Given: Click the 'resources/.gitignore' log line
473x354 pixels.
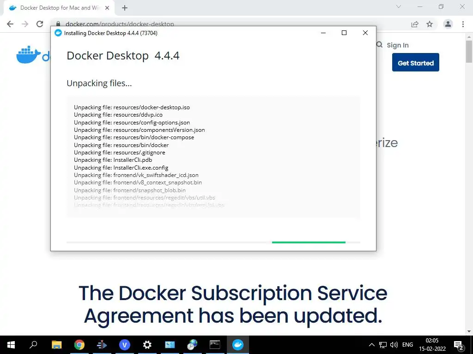Looking at the screenshot, I should tap(120, 152).
